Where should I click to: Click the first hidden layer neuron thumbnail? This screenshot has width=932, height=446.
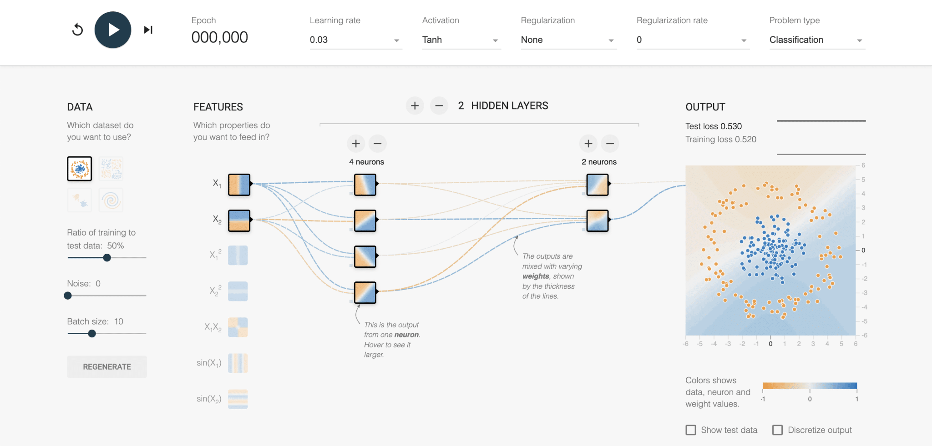[x=364, y=185]
